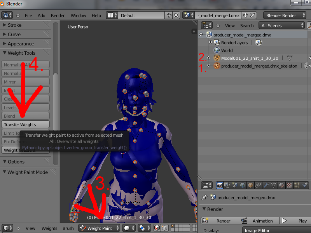
Task: Open the World properties tab
Action: [x=243, y=185]
